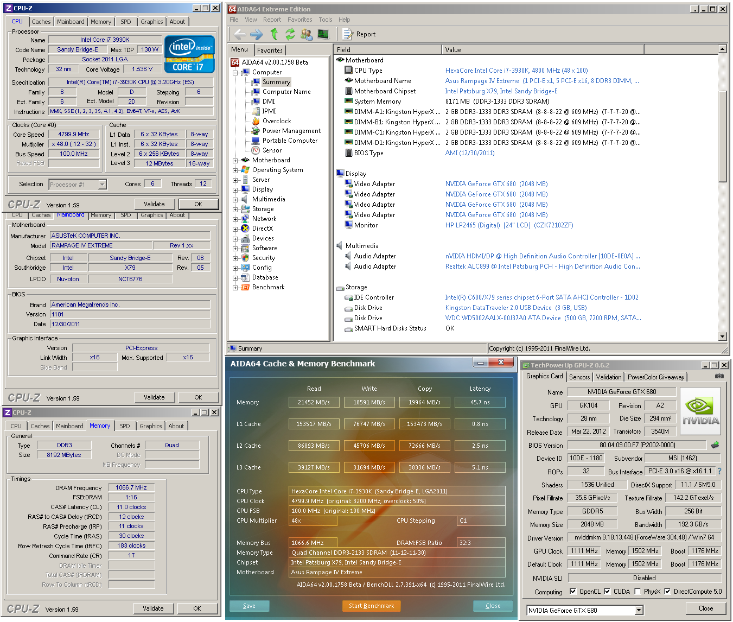Toggle the PhysX checkbox in GPU-Z
Image resolution: width=733 pixels, height=622 pixels.
[x=638, y=591]
